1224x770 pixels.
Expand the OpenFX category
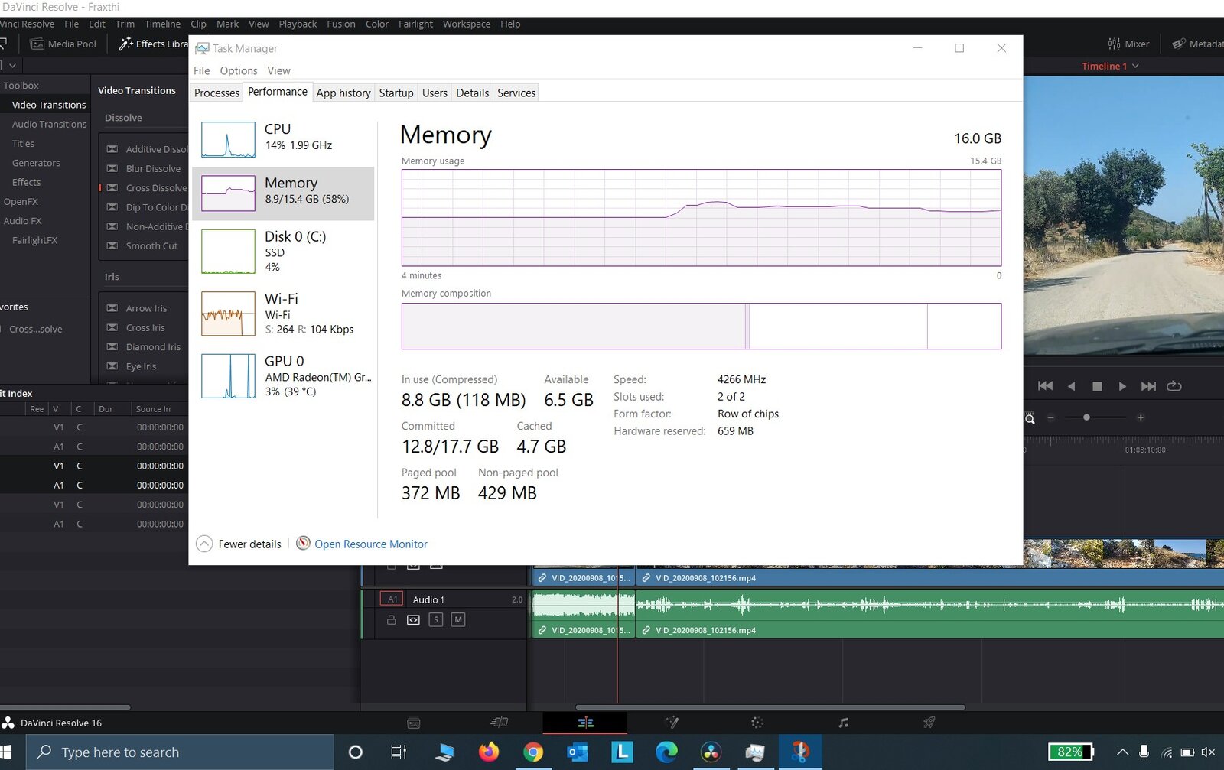coord(21,202)
